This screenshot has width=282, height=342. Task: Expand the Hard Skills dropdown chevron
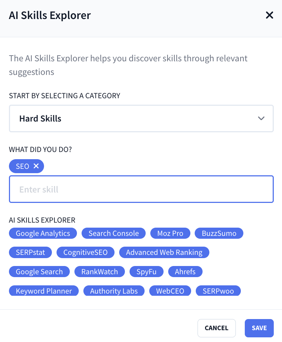pos(261,118)
